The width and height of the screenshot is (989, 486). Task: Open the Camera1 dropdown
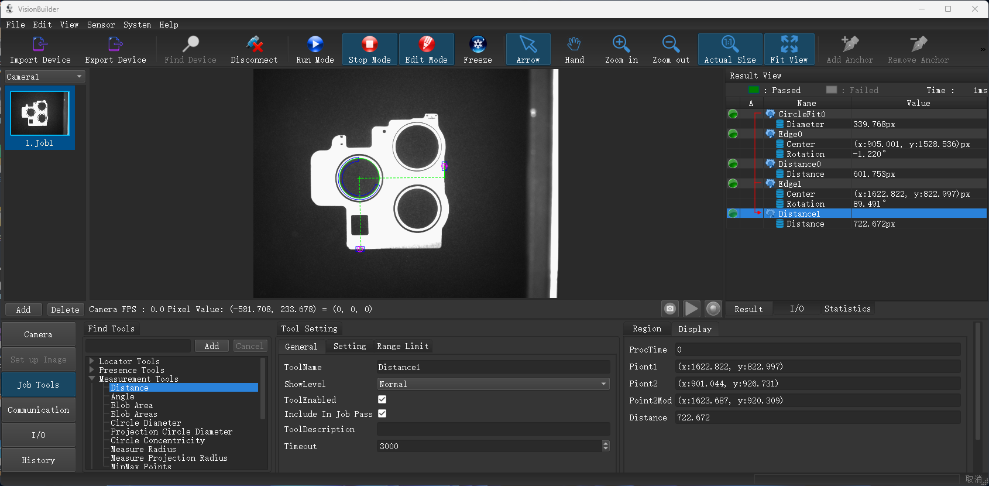click(x=44, y=77)
